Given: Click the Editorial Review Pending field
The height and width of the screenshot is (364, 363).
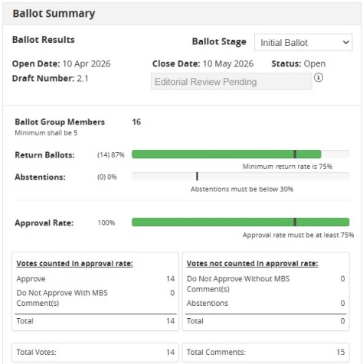Looking at the screenshot, I should (x=231, y=82).
